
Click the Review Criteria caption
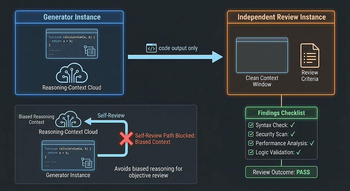310,75
